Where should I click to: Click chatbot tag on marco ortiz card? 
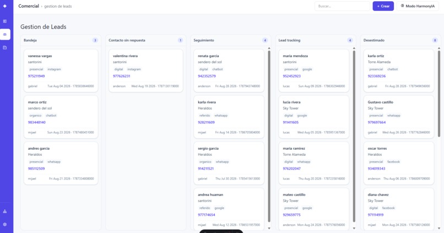[x=51, y=116]
